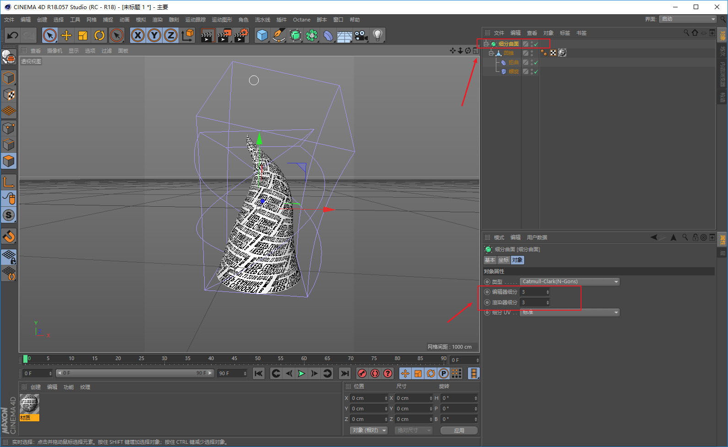Toggle the green check on 细分曲面 object

[x=536, y=44]
